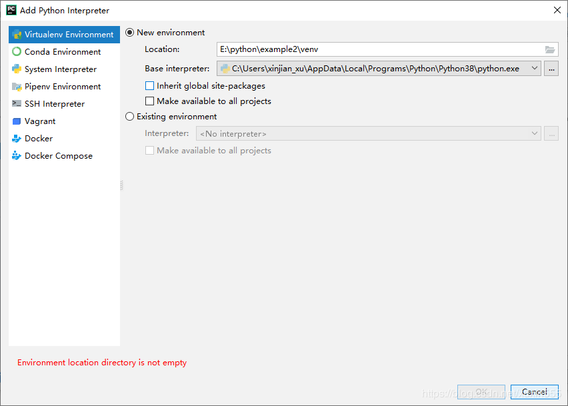Enable Inherit global site-packages checkbox
568x406 pixels.
coord(149,86)
